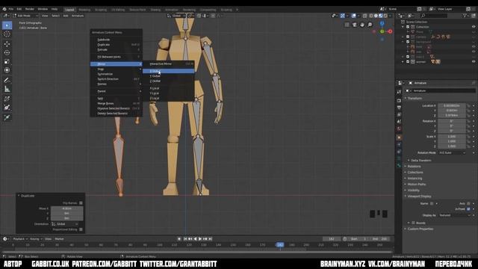The width and height of the screenshot is (478, 269).
Task: Click the outliner filter funnel icon
Action: [x=465, y=16]
